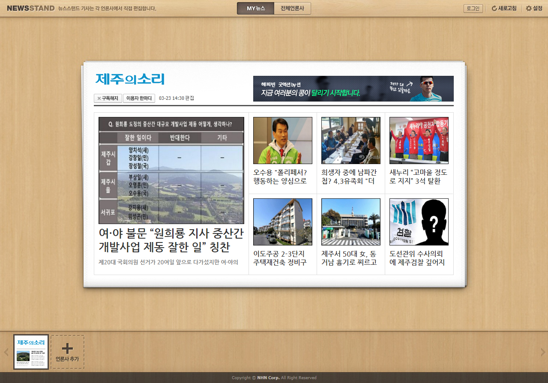Open the meeting table photo thumbnail
This screenshot has width=548, height=383.
(351, 141)
